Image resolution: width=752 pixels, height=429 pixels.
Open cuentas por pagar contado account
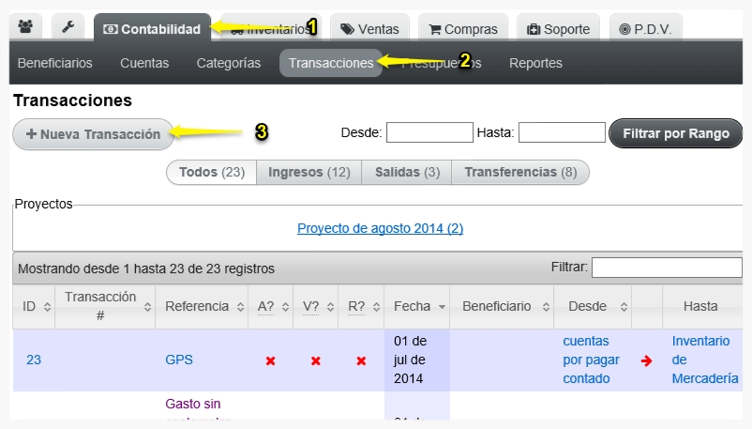click(x=592, y=360)
